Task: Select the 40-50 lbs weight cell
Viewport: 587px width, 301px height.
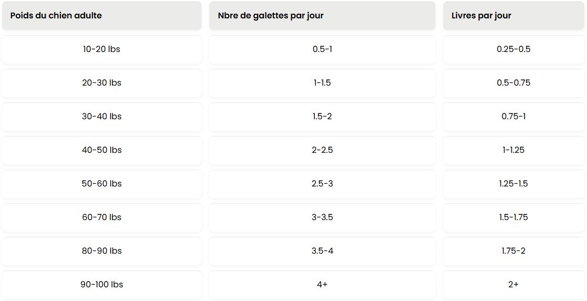Action: point(101,150)
